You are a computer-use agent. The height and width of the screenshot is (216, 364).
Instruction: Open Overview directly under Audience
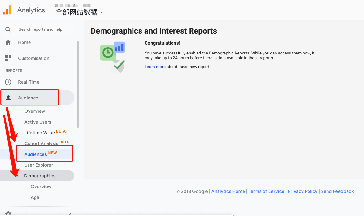point(35,111)
